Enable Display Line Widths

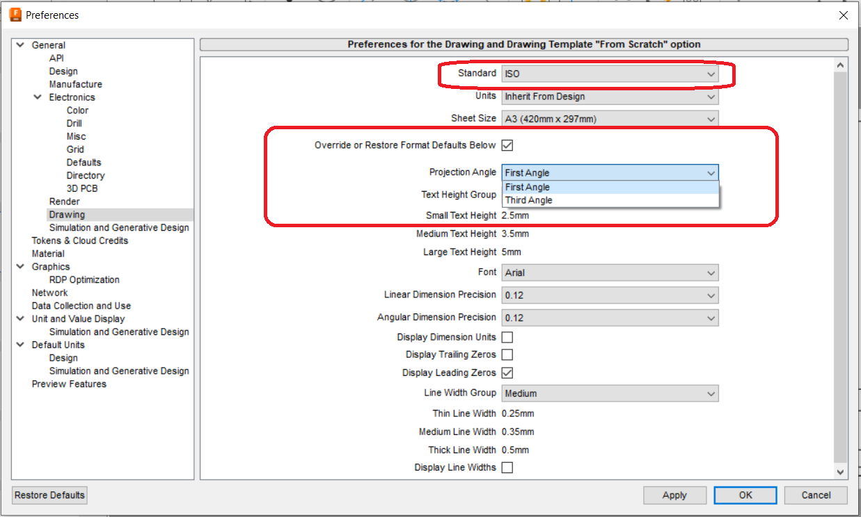click(x=507, y=467)
